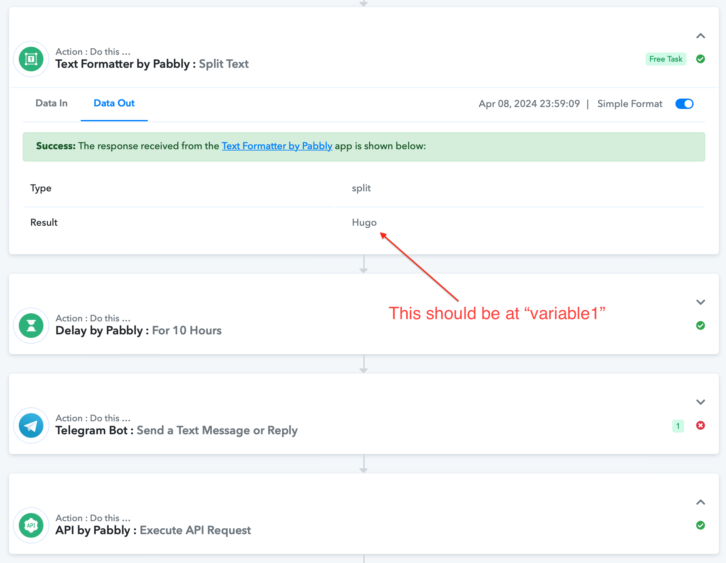Expand the Delay by Pabbly step
The height and width of the screenshot is (563, 726).
(700, 302)
